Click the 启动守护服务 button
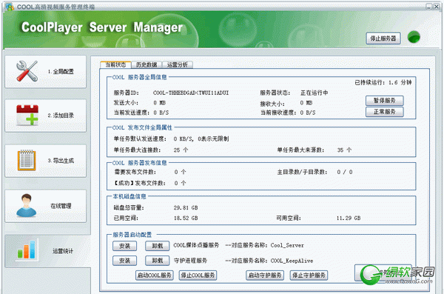Screen dimensions: 444x294 click(265, 275)
